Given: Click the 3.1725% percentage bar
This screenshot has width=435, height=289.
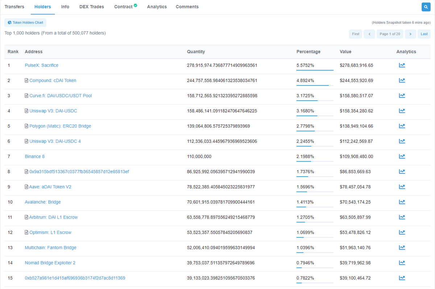Looking at the screenshot, I should [315, 101].
